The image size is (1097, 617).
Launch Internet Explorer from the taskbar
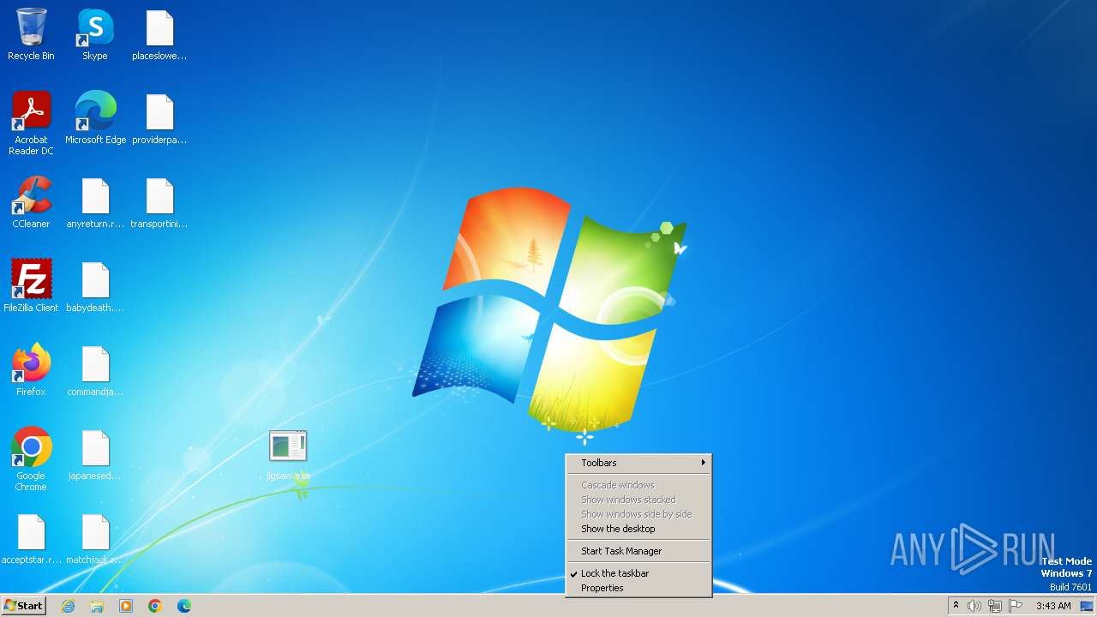68,606
